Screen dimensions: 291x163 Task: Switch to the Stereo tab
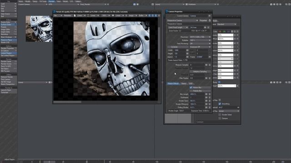click(184, 83)
